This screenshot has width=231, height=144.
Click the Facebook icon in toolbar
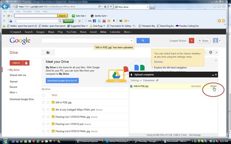pos(94,21)
